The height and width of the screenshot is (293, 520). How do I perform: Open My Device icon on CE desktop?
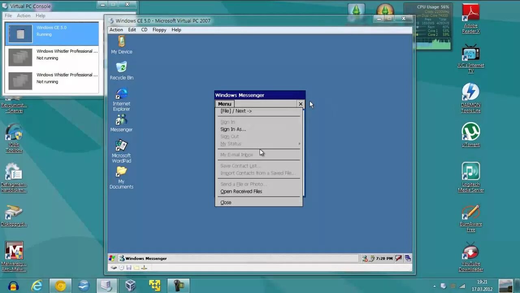point(121,45)
